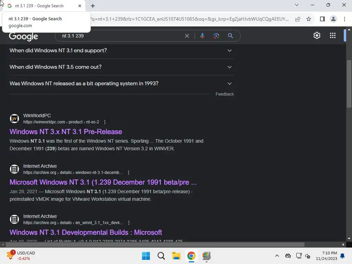Viewport: 352px width, 264px height.
Task: Click the Feedback link under the questions
Action: [x=224, y=94]
